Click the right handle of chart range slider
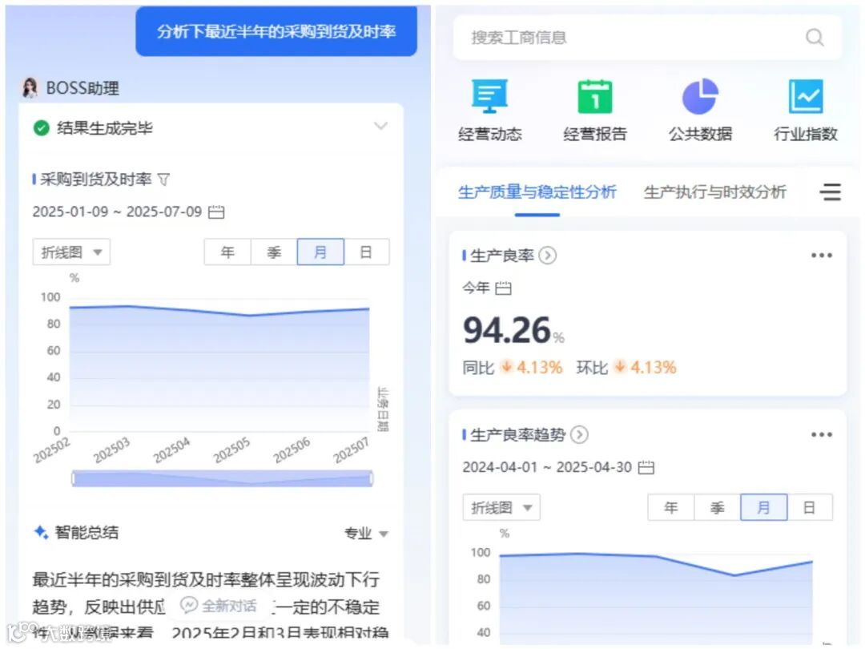This screenshot has height=649, width=865. click(372, 478)
